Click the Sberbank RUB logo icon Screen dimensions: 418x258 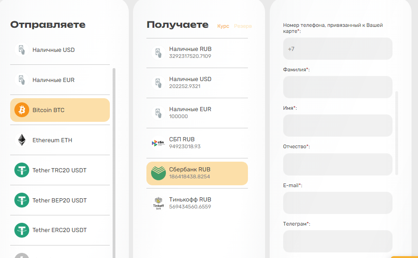(x=158, y=173)
